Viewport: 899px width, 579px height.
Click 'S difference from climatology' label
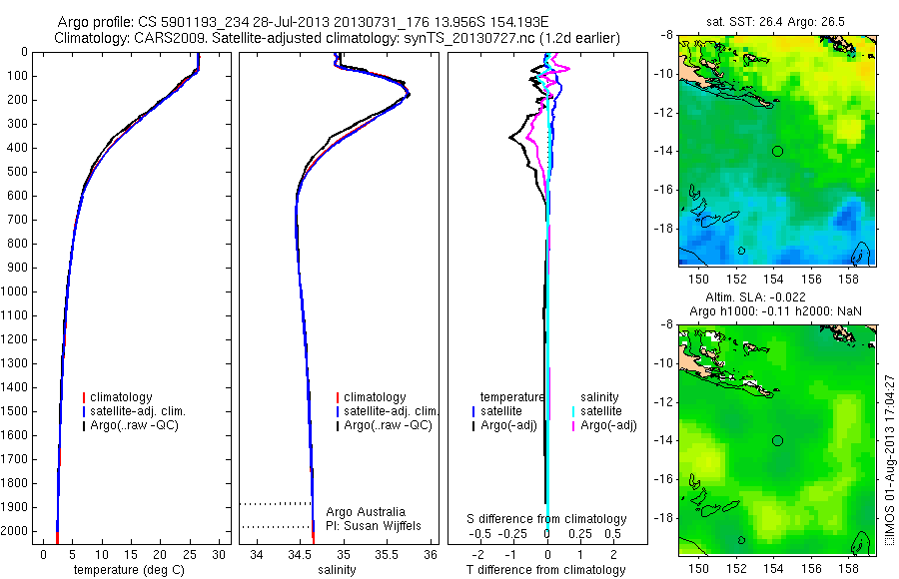(546, 519)
